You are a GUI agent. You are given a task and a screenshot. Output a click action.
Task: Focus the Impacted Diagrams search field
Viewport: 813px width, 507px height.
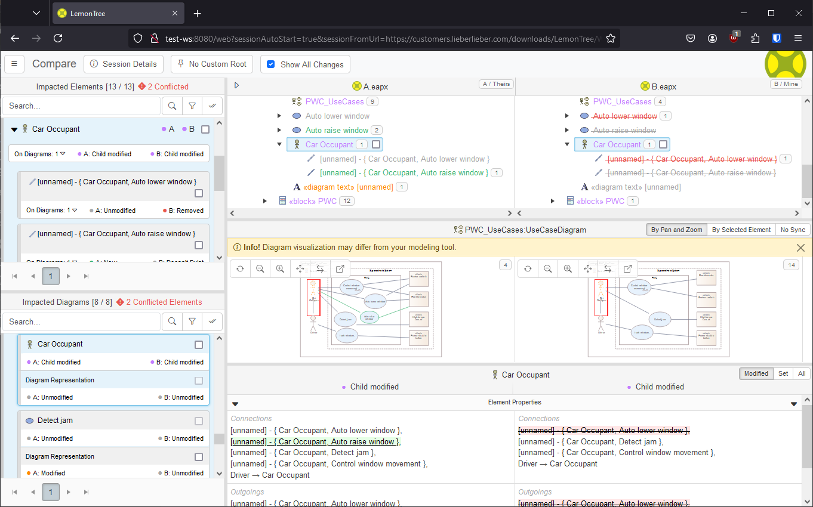[82, 321]
